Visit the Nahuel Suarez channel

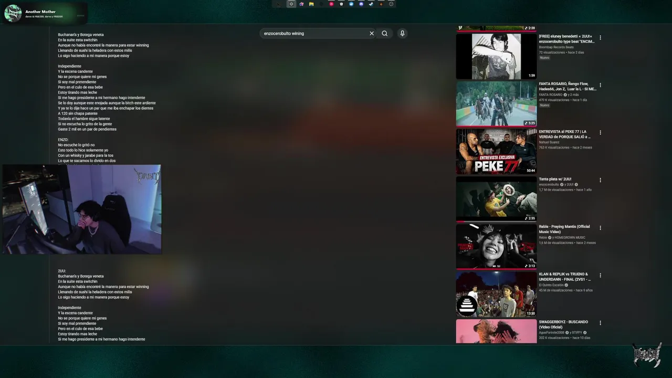[x=549, y=142]
